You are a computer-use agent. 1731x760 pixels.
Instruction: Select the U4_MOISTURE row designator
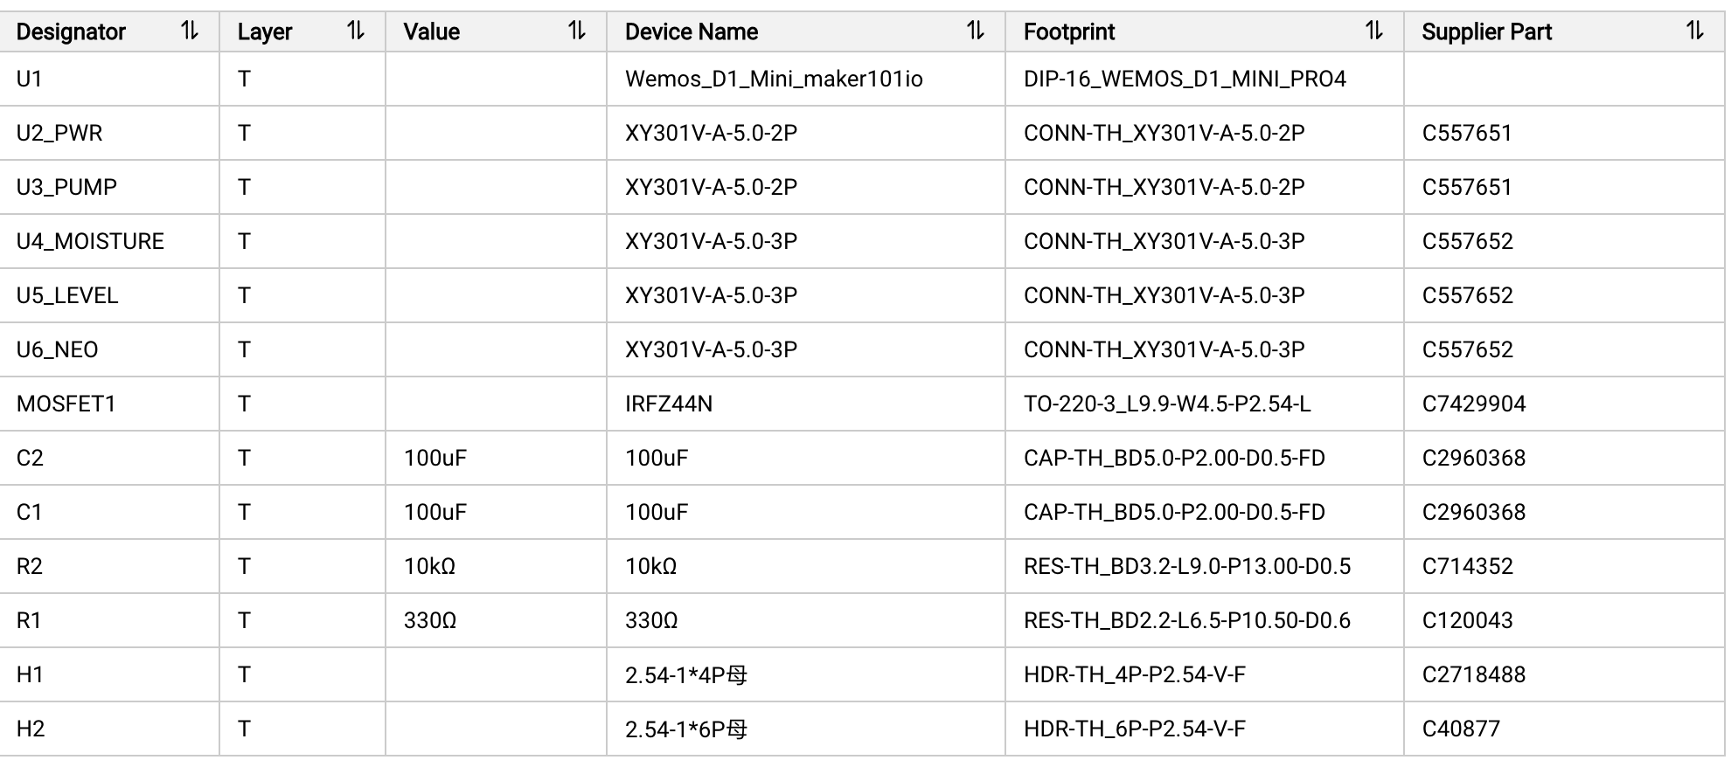(90, 242)
